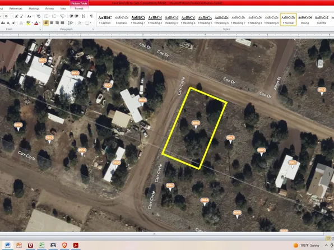Image resolution: width=334 pixels, height=250 pixels.
Task: Click the Word icon in the taskbar
Action: 8,245
